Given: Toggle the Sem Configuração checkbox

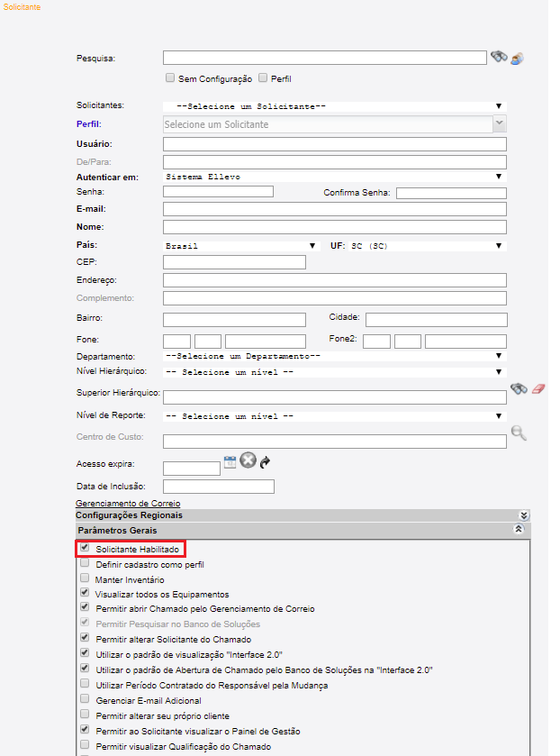Looking at the screenshot, I should tap(169, 77).
